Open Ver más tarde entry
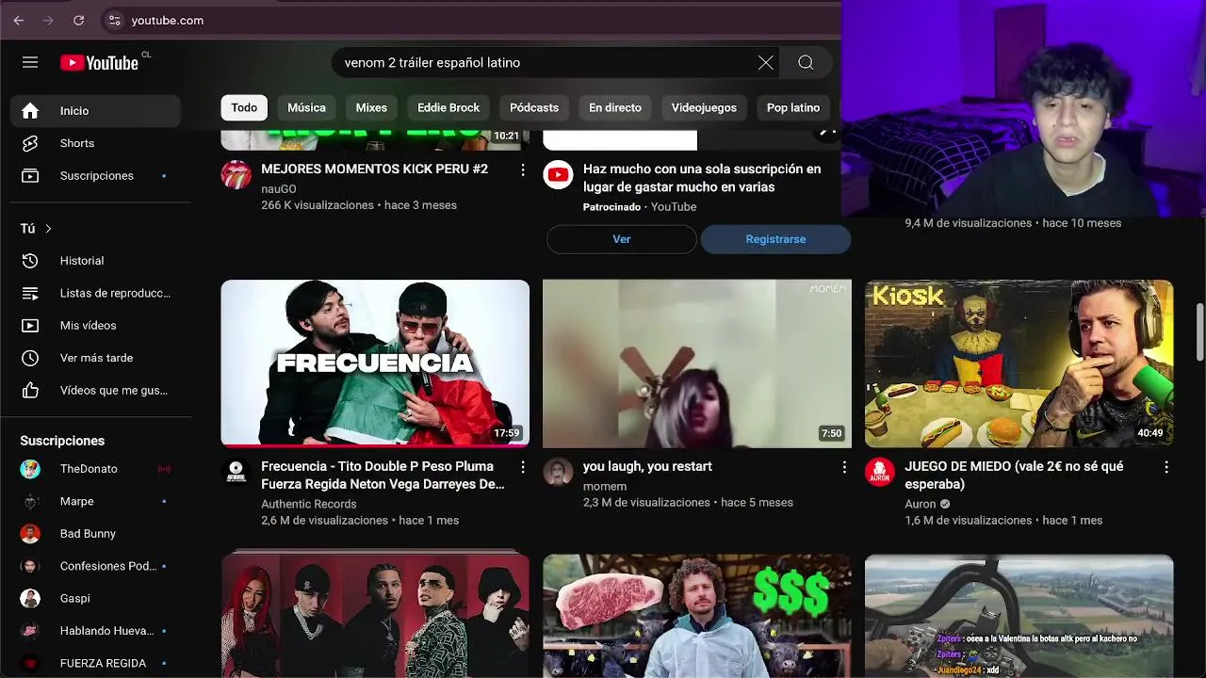The height and width of the screenshot is (678, 1206). (95, 358)
